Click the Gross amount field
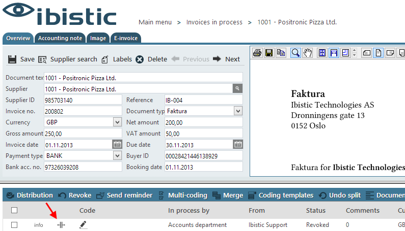Screen dimensions: 405x231 (x=83, y=134)
